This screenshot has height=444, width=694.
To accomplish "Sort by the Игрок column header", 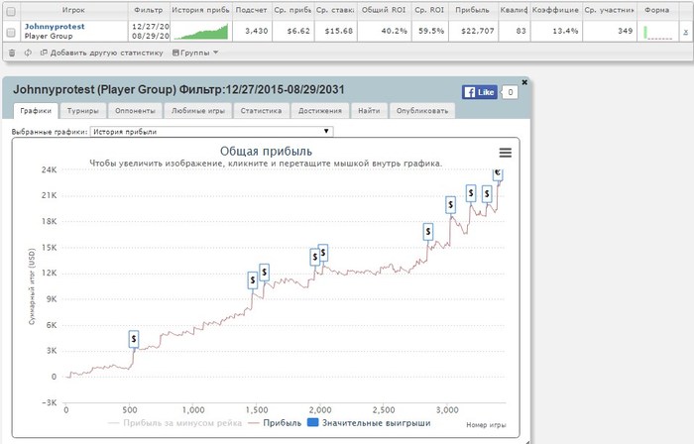I will point(73,10).
